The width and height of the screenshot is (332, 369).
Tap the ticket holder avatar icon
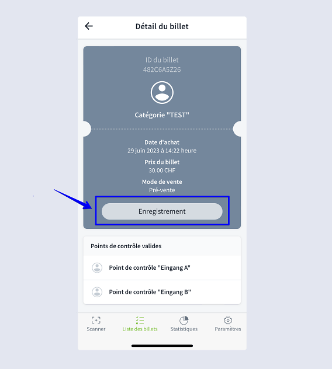point(162,92)
